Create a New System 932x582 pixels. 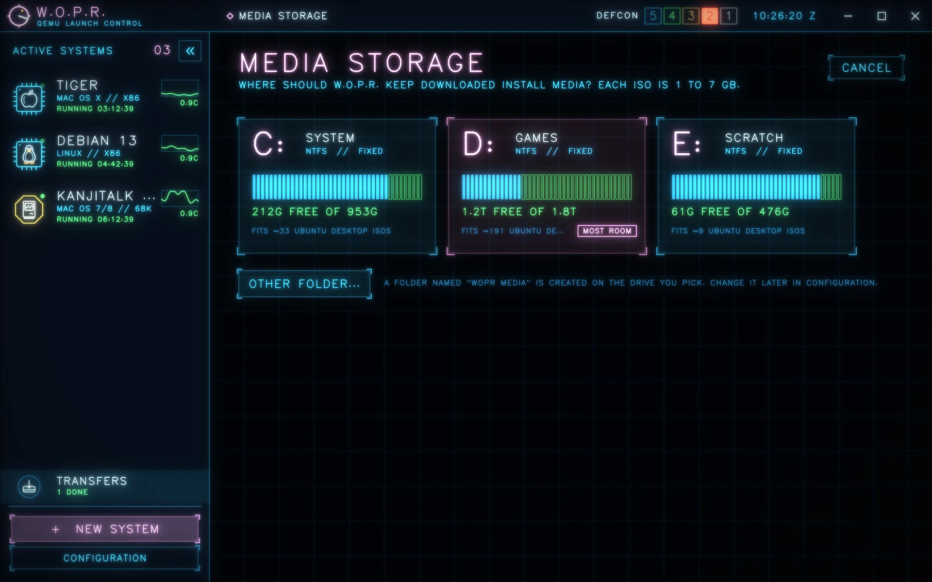click(105, 529)
